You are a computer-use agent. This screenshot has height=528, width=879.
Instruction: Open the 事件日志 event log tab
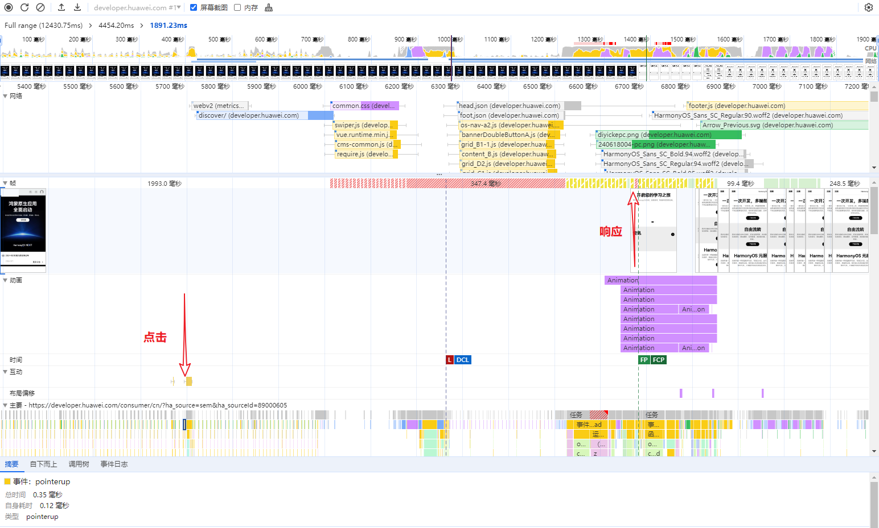click(x=114, y=464)
